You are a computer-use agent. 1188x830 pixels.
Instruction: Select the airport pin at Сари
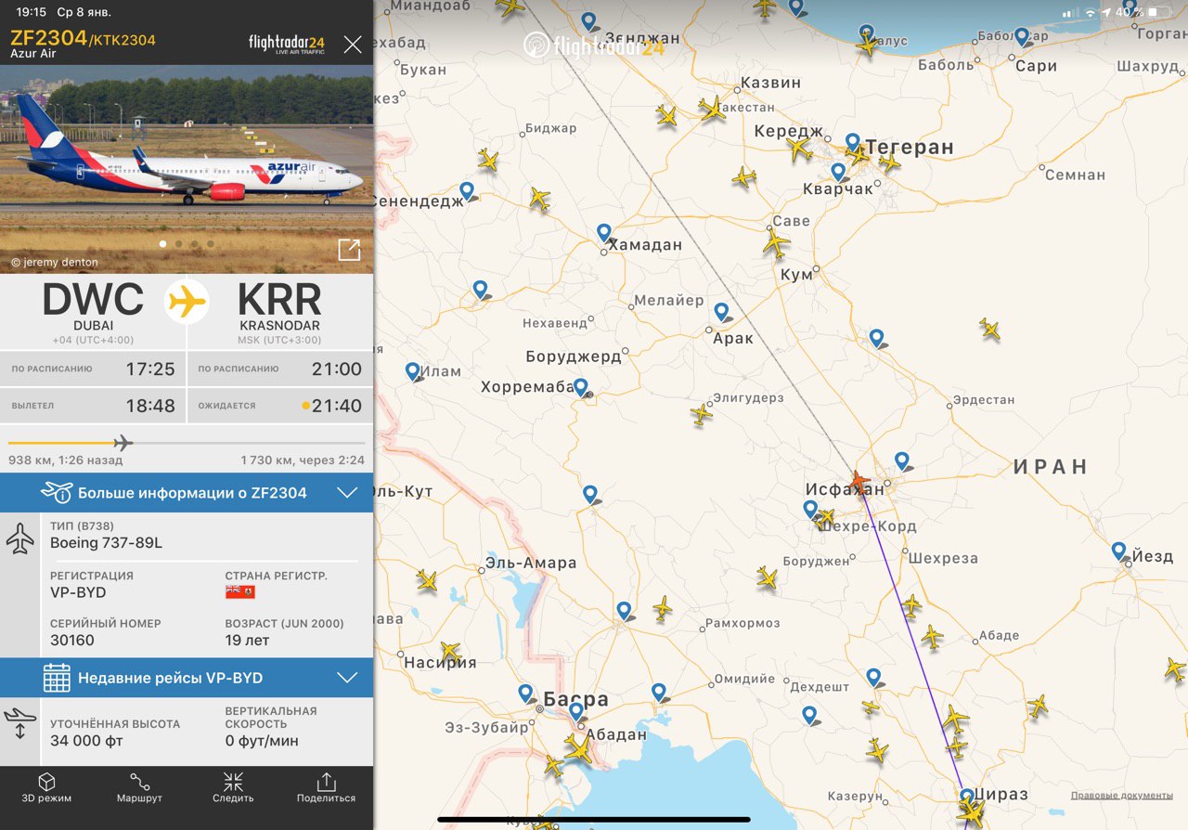[1022, 37]
